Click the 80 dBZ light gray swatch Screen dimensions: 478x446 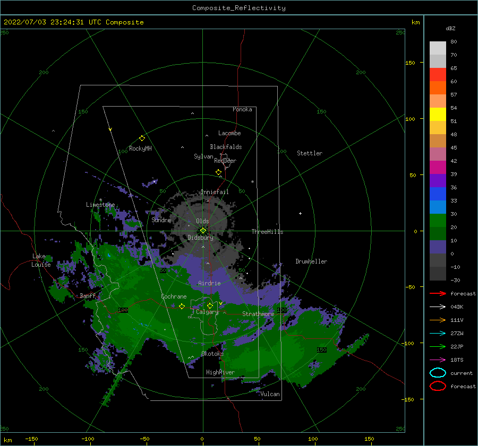[438, 48]
